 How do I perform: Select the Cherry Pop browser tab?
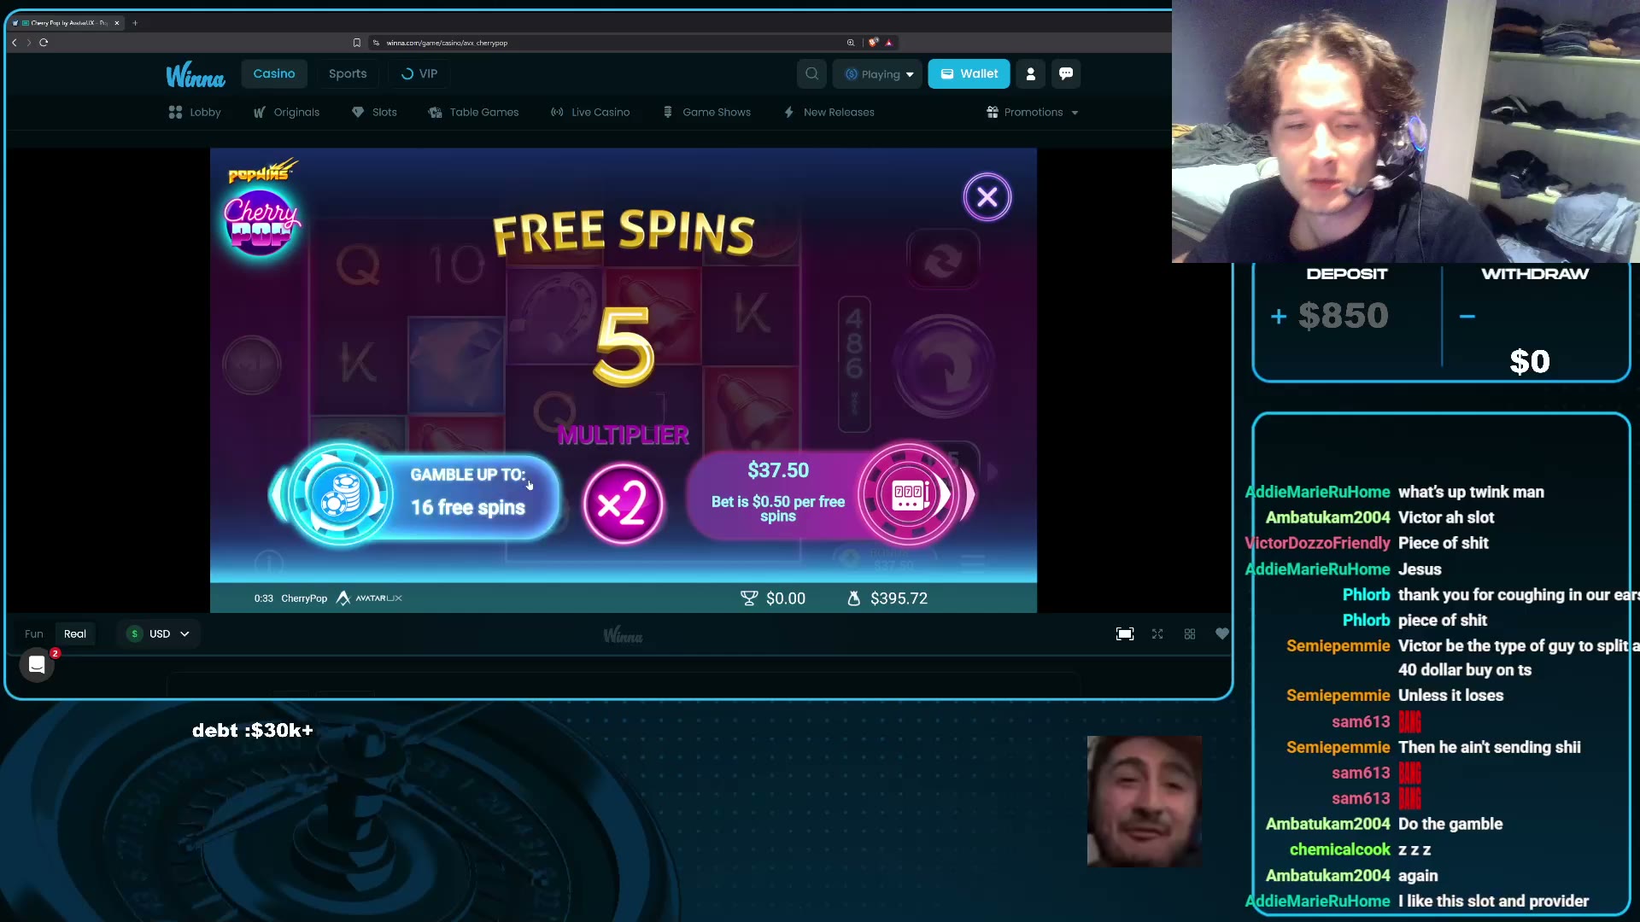[x=67, y=23]
